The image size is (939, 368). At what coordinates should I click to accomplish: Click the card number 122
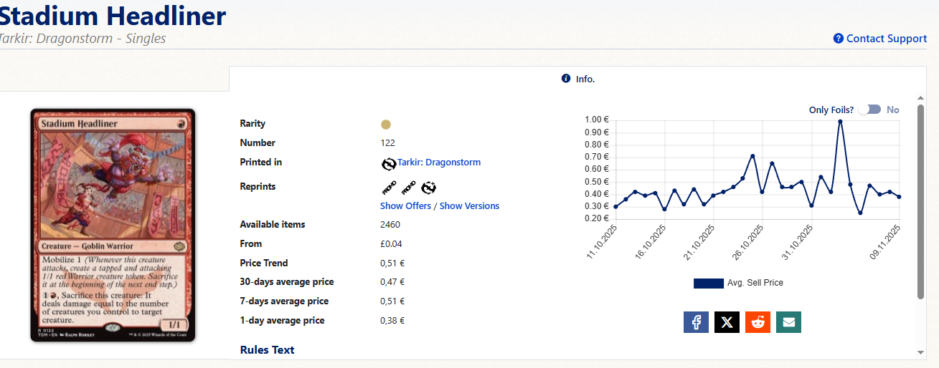pos(387,143)
